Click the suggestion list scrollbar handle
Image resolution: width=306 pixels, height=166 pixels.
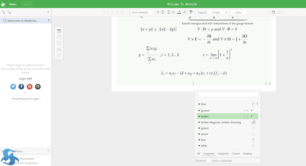click(257, 104)
